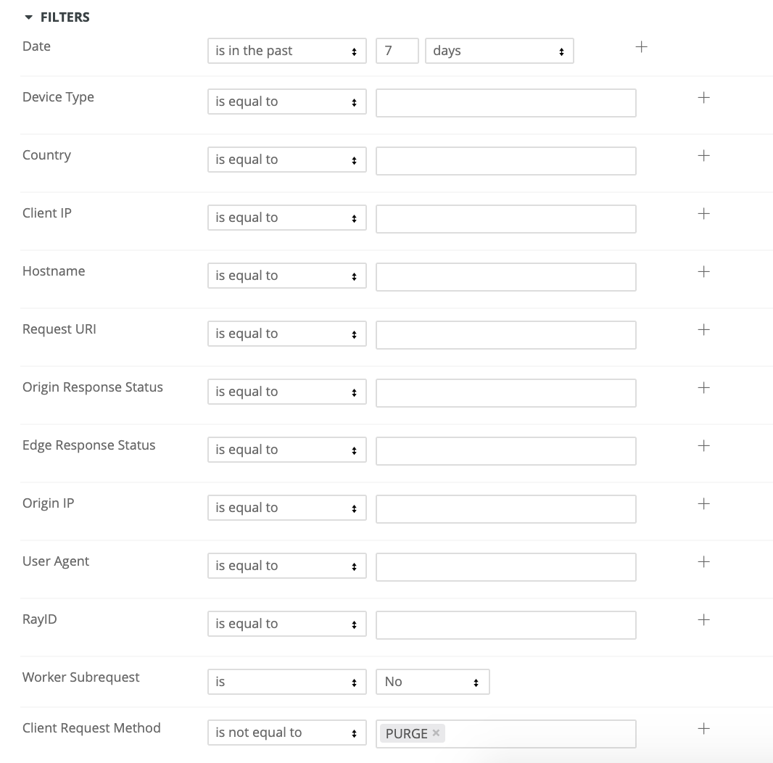
Task: Click the plus icon beside Country filter
Action: point(703,154)
